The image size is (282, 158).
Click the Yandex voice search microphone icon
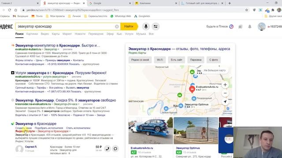pyautogui.click(x=146, y=26)
